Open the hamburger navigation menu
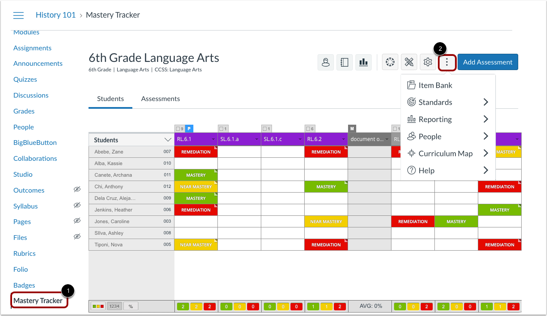Screen dimensions: 547x316 [x=18, y=15]
